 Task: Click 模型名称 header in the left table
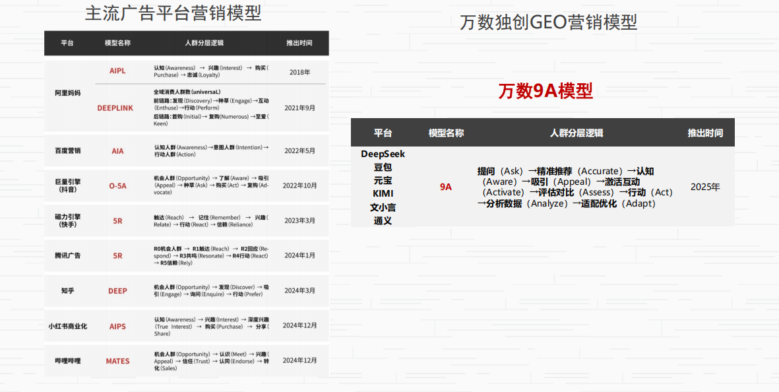(118, 43)
